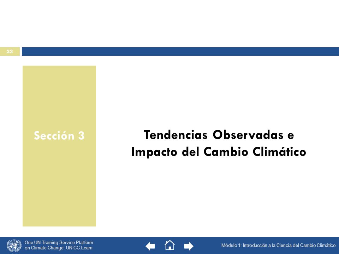The width and height of the screenshot is (339, 254).
Task: Select the slide number 33 label
Action: (x=10, y=52)
